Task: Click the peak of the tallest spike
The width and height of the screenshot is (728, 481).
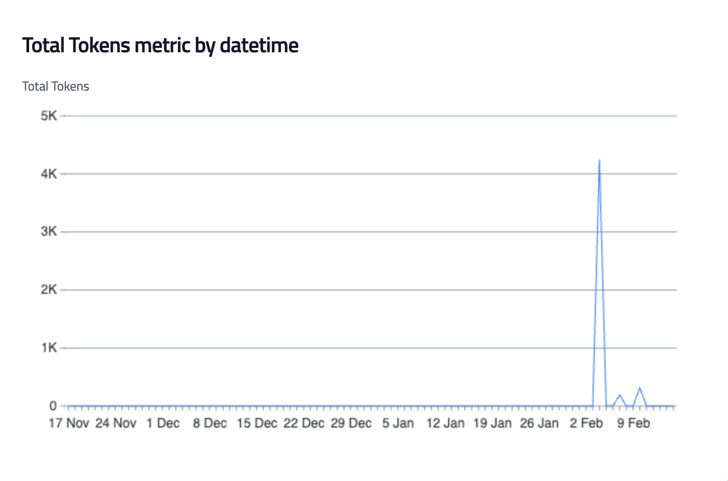Action: 599,160
